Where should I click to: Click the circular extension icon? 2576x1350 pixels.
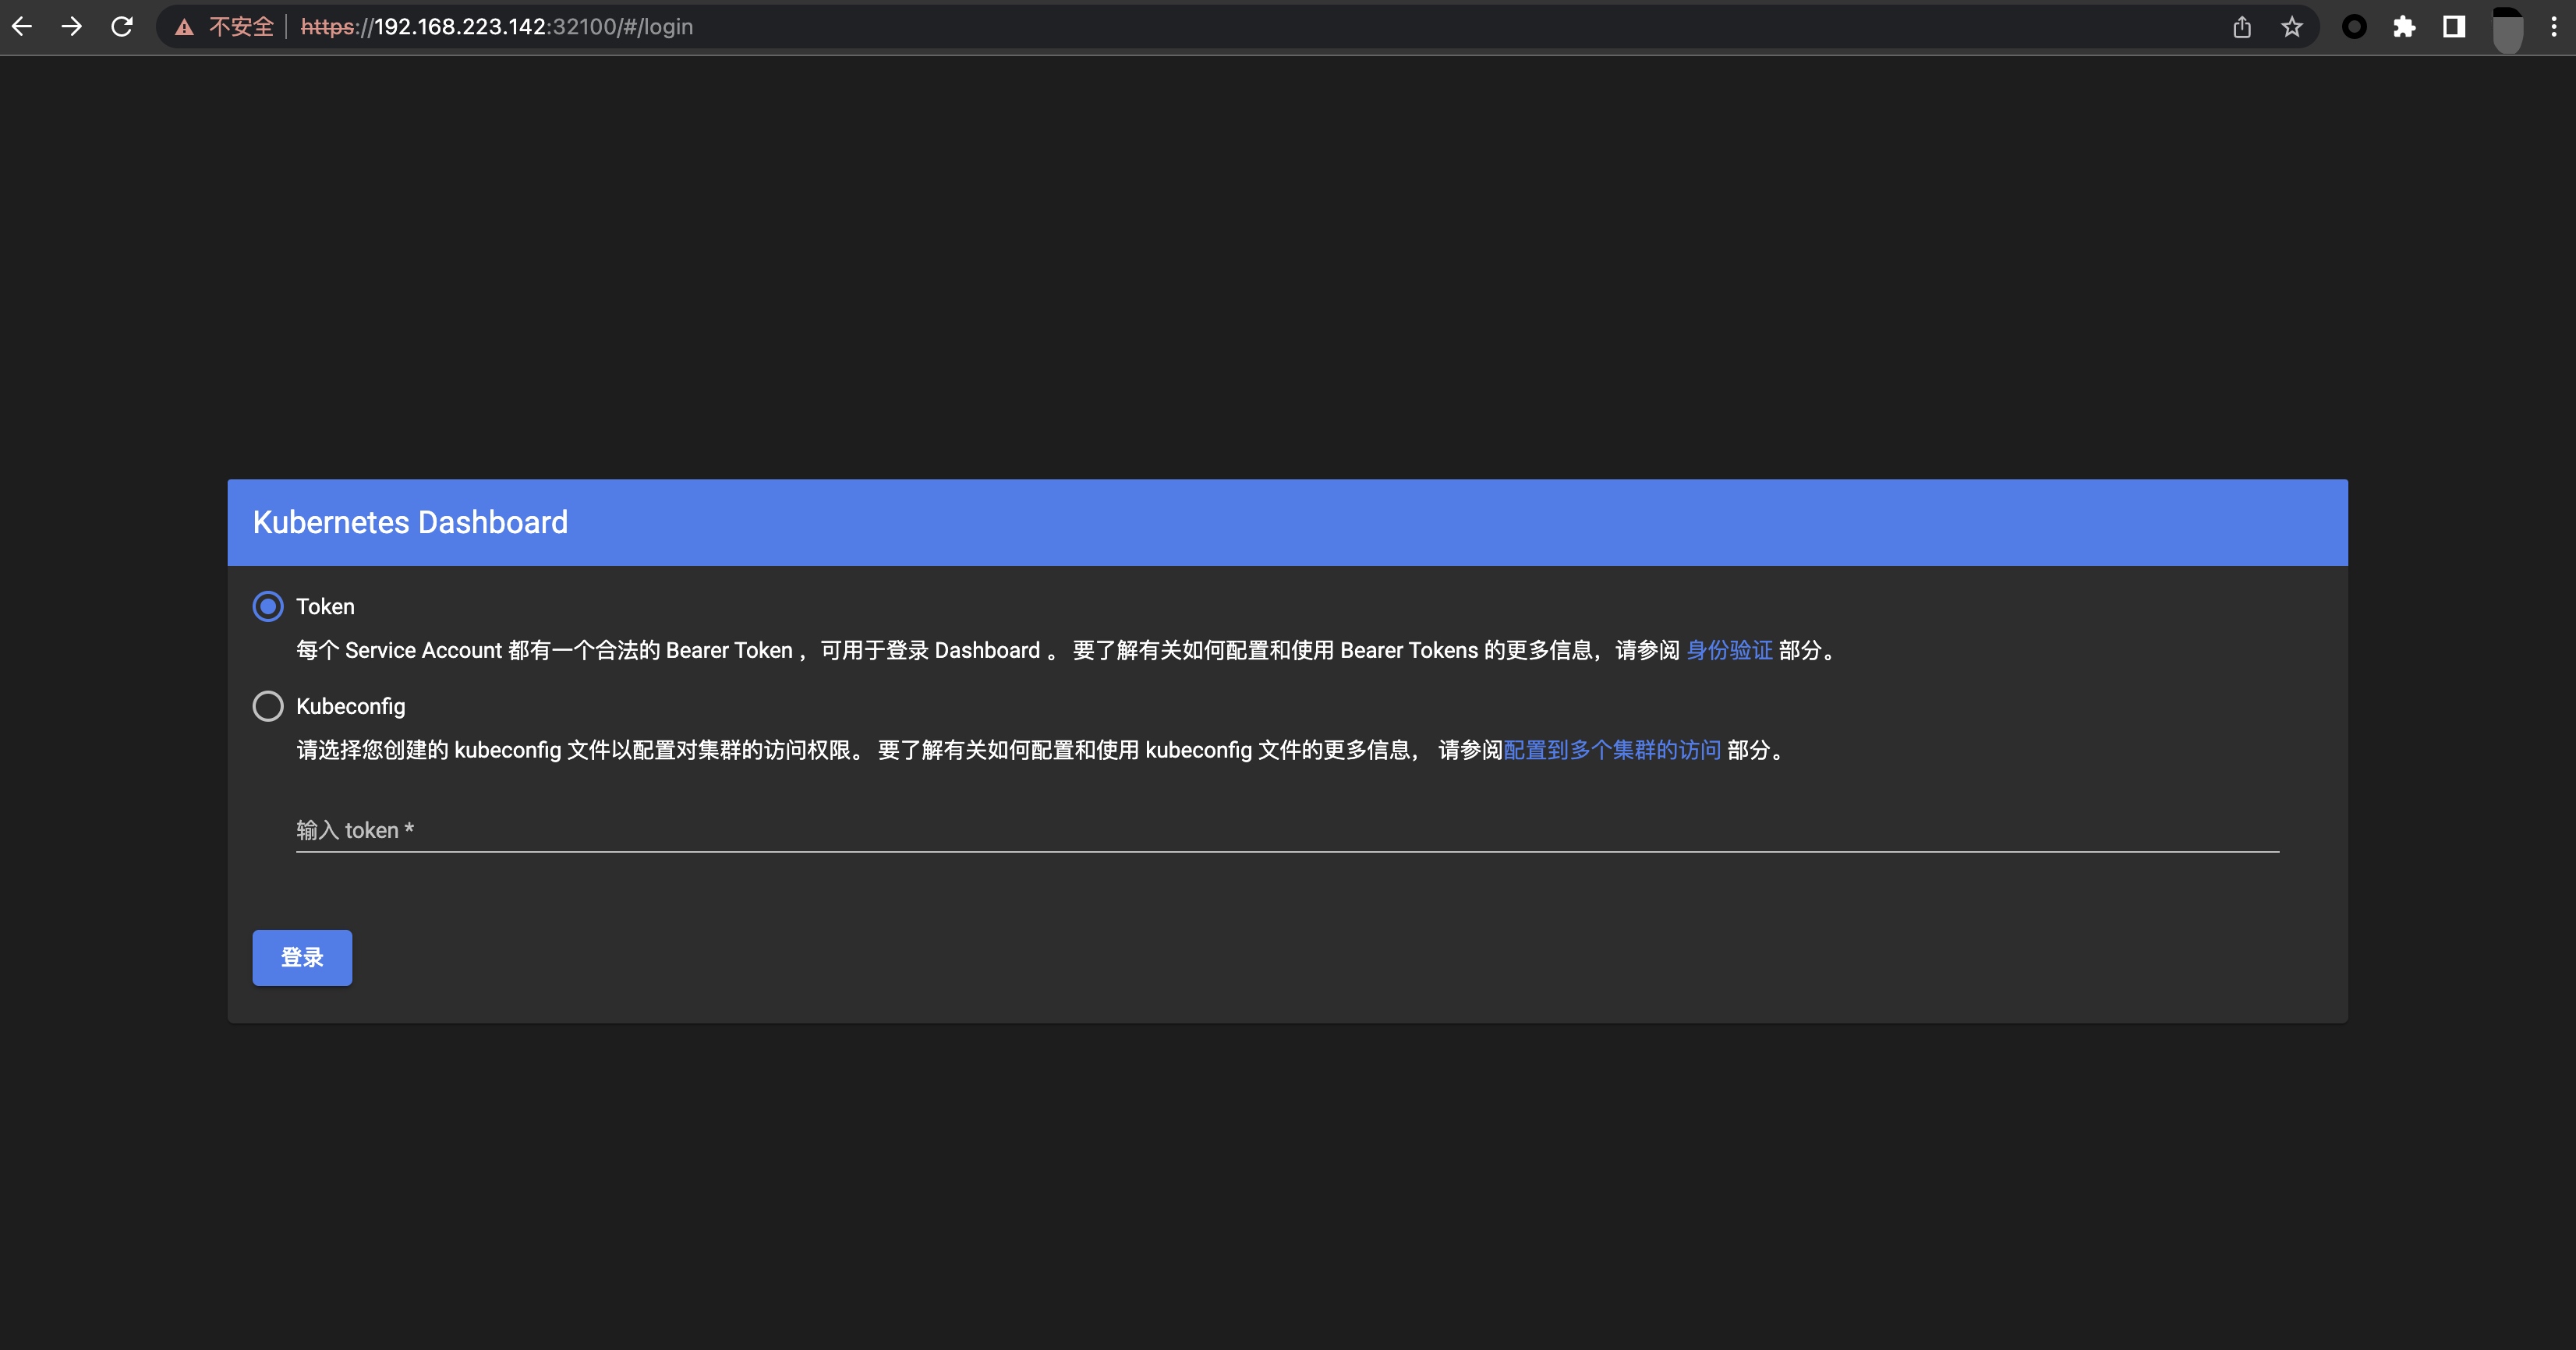(2354, 27)
